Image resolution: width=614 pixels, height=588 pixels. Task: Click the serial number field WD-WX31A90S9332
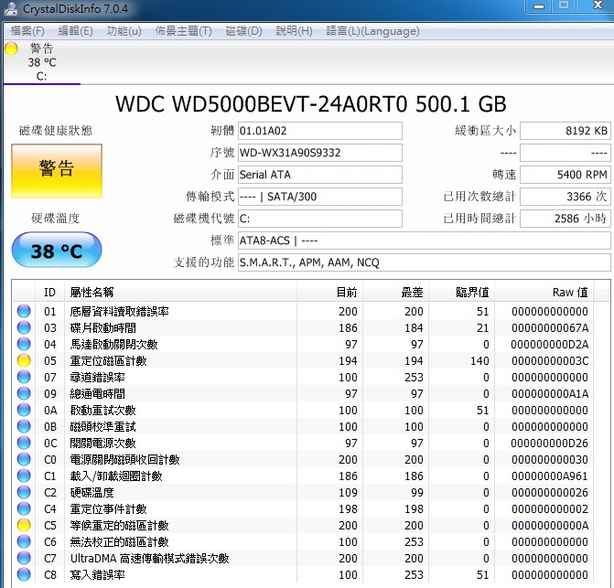(320, 153)
